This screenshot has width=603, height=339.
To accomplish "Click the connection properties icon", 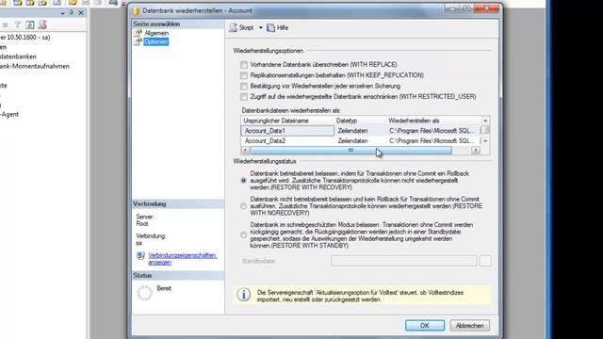I will [140, 255].
